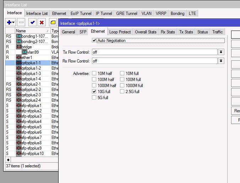
Task: Switch to the Status tab
Action: pos(202,32)
